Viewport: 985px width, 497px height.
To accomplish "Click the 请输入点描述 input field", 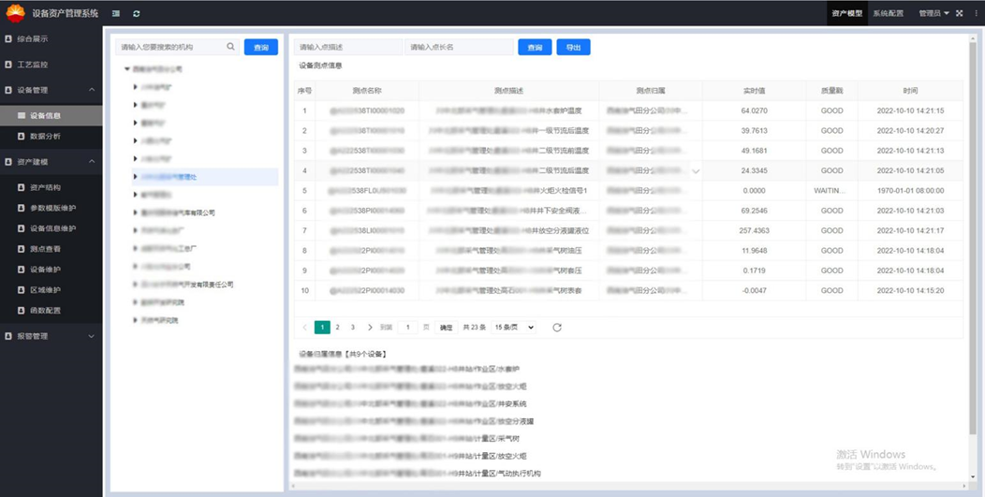I will [x=347, y=47].
